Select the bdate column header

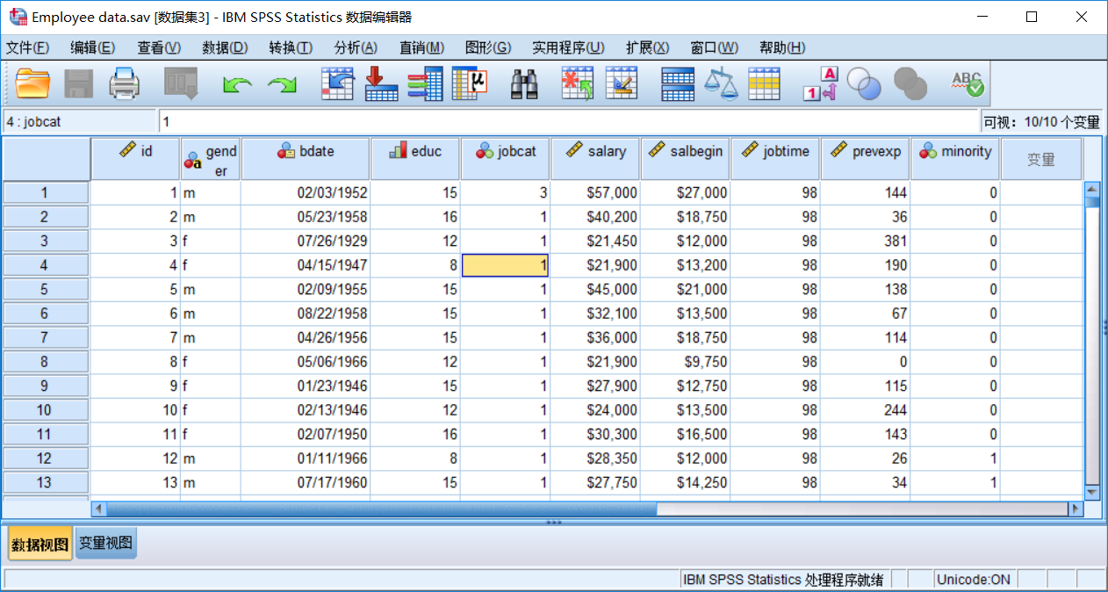306,159
